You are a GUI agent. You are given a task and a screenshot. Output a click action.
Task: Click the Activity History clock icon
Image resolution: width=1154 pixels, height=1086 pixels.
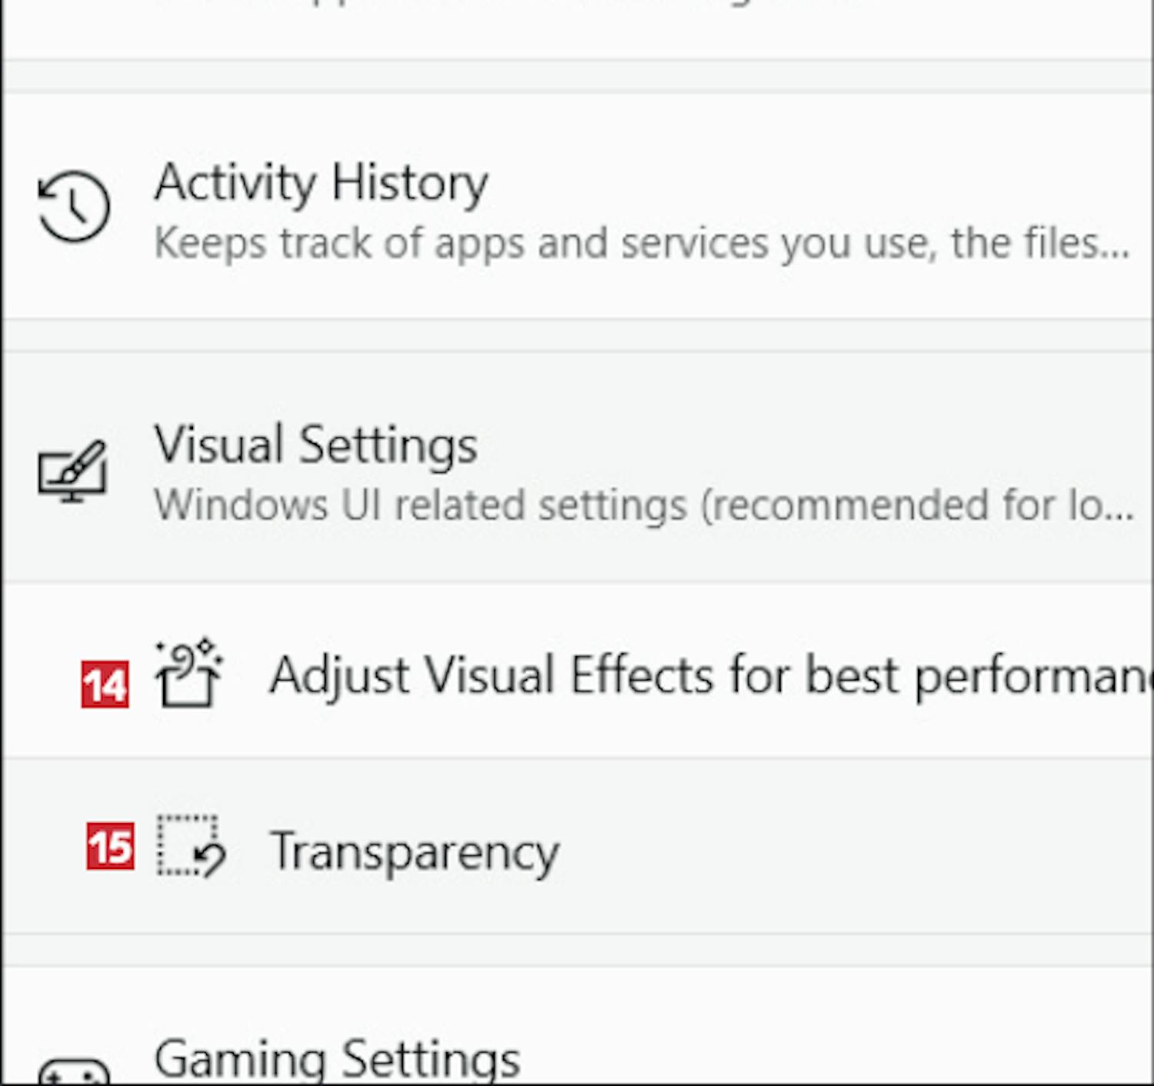(74, 206)
